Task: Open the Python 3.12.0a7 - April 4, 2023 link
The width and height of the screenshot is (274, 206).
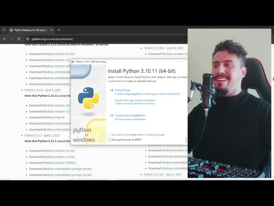Action: pos(163,175)
